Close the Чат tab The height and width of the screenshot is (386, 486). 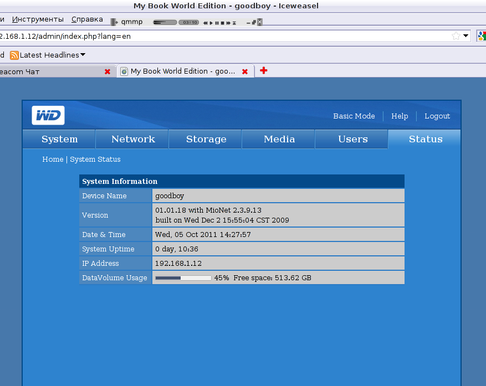(108, 71)
